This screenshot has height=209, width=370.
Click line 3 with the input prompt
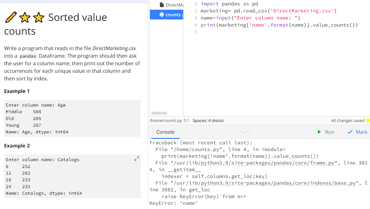point(250,18)
